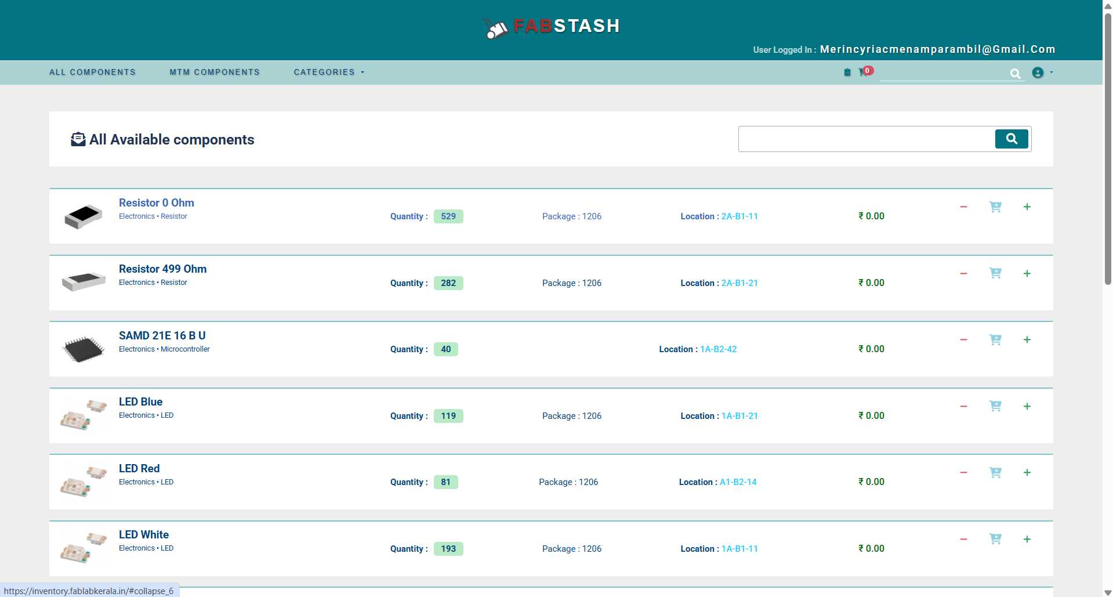This screenshot has height=597, width=1113.
Task: Open the profile caret dropdown at top right
Action: [1051, 73]
